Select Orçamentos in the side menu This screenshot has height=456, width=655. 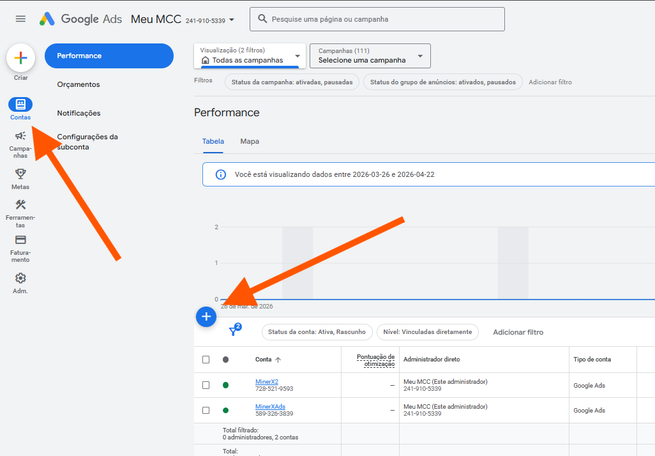tap(79, 84)
